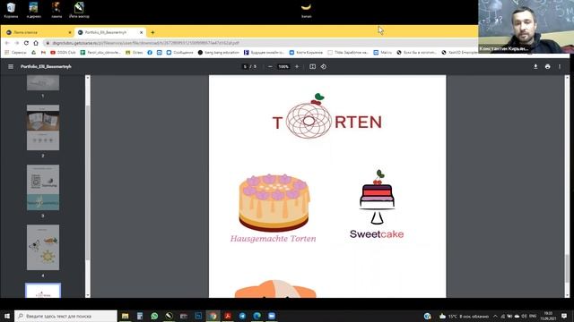Open the Facebook bookmark icon
The height and width of the screenshot is (322, 574).
pyautogui.click(x=150, y=53)
